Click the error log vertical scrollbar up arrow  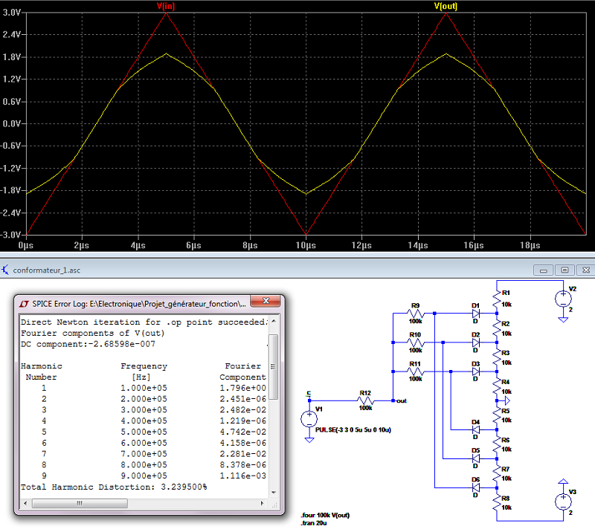click(x=274, y=322)
